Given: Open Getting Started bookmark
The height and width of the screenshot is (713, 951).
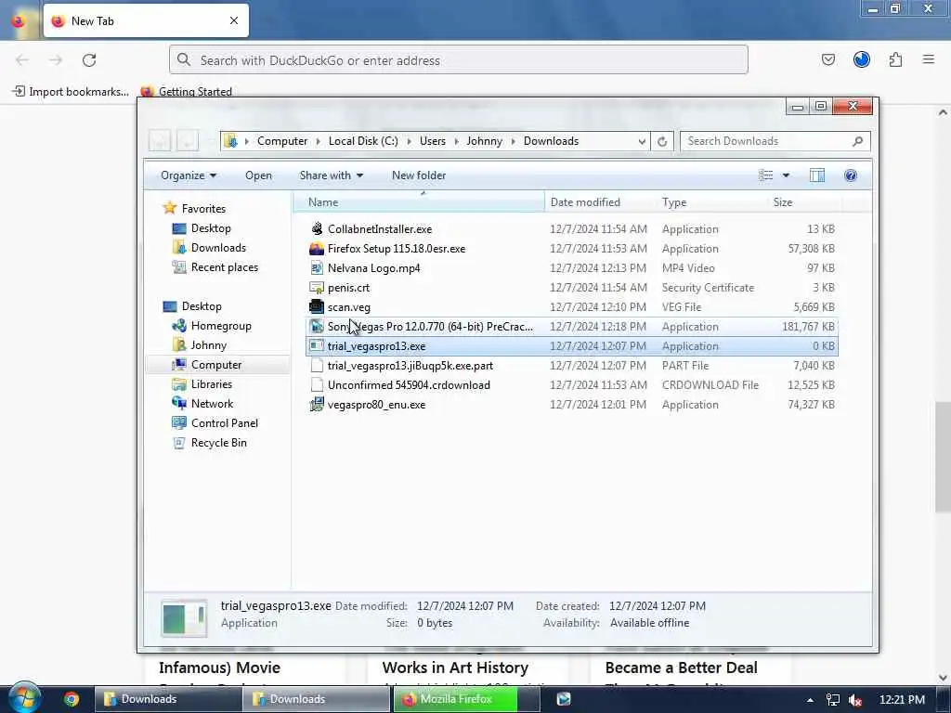Looking at the screenshot, I should coord(187,92).
